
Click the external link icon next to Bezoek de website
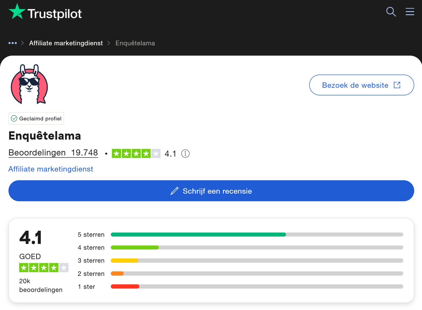pos(397,85)
